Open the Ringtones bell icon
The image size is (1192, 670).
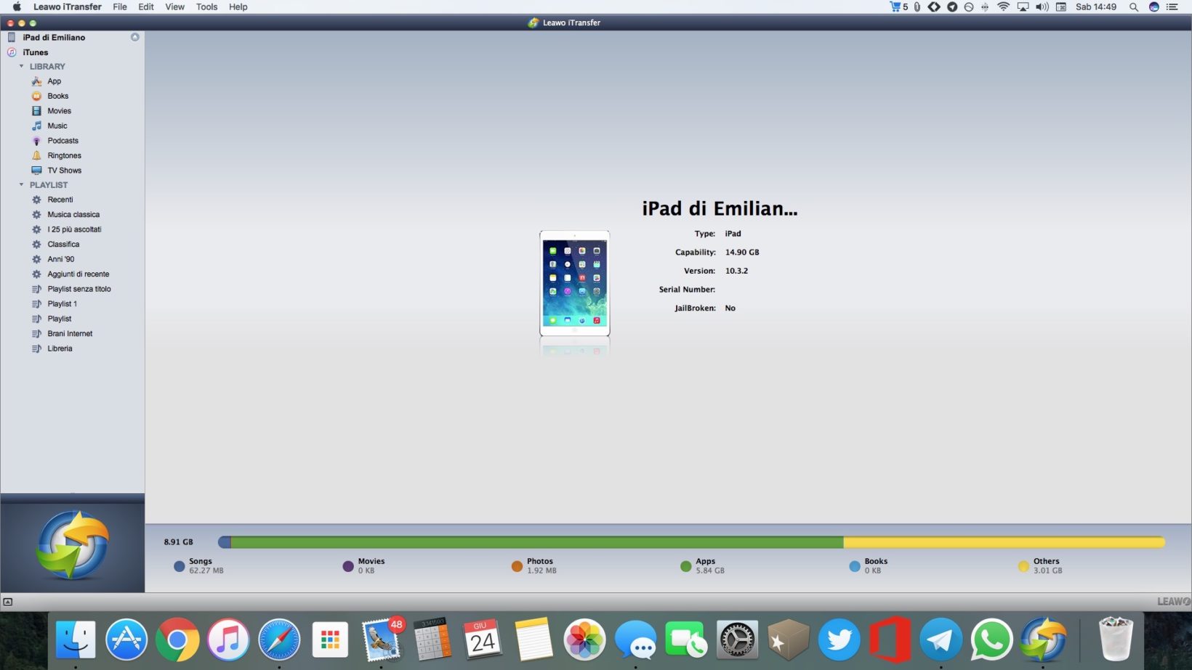tap(36, 155)
